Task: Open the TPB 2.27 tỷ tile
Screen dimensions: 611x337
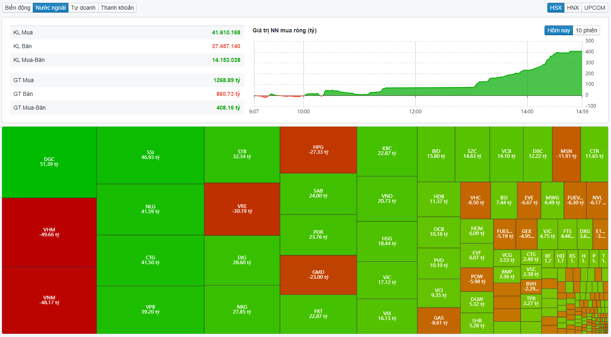Action: [531, 301]
